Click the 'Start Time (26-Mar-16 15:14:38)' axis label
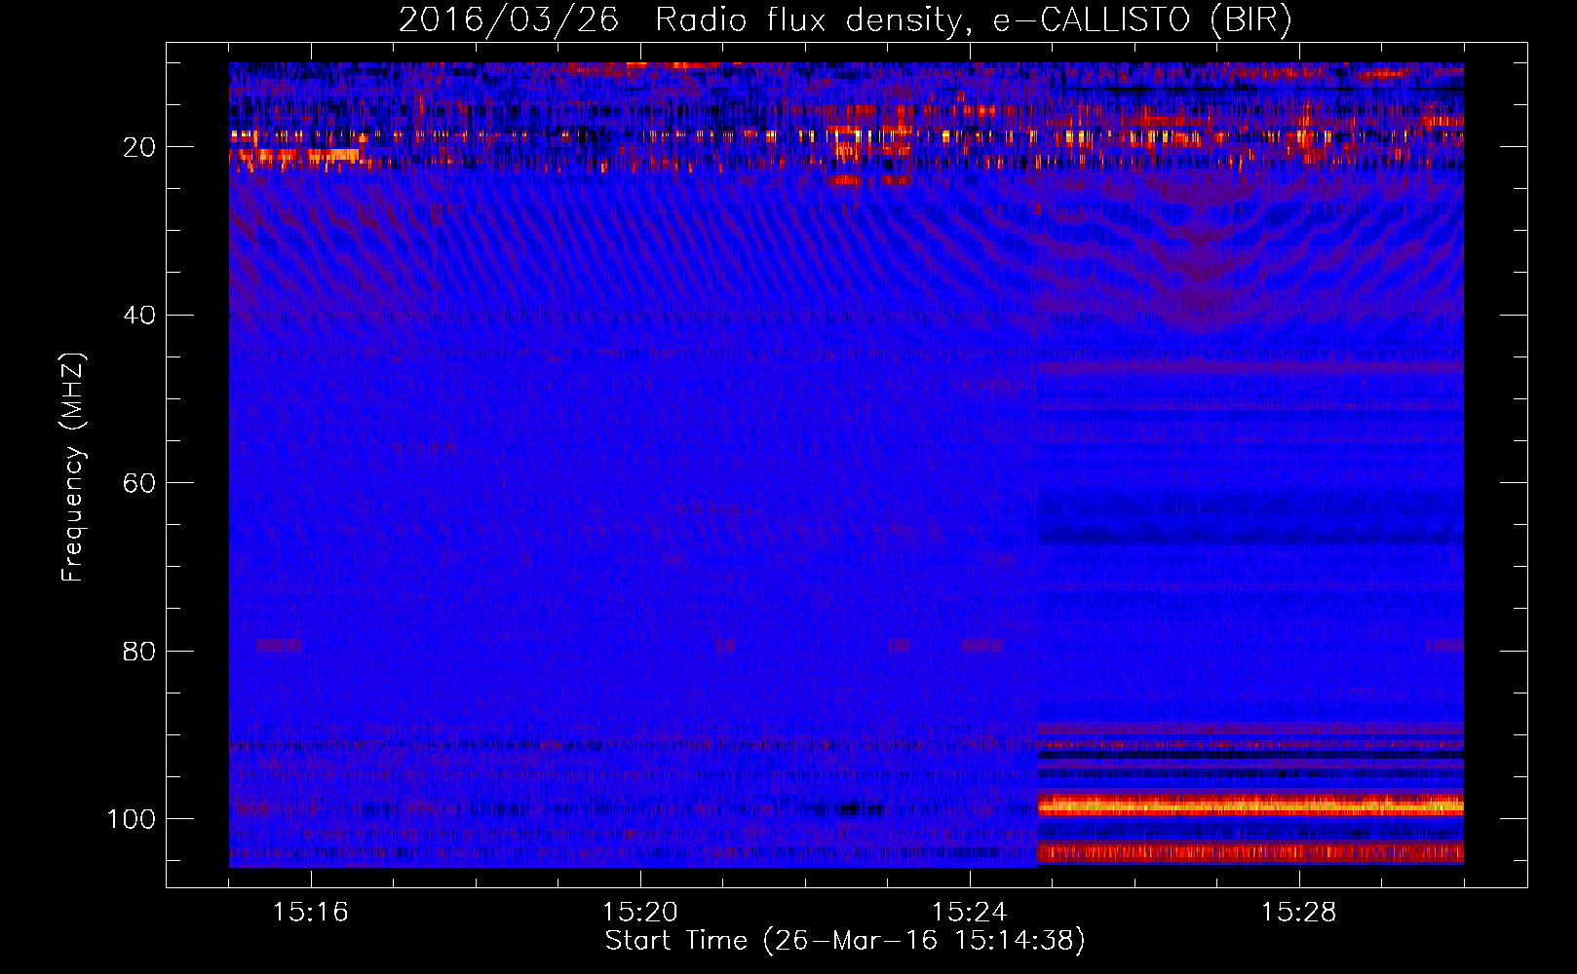 [x=845, y=941]
